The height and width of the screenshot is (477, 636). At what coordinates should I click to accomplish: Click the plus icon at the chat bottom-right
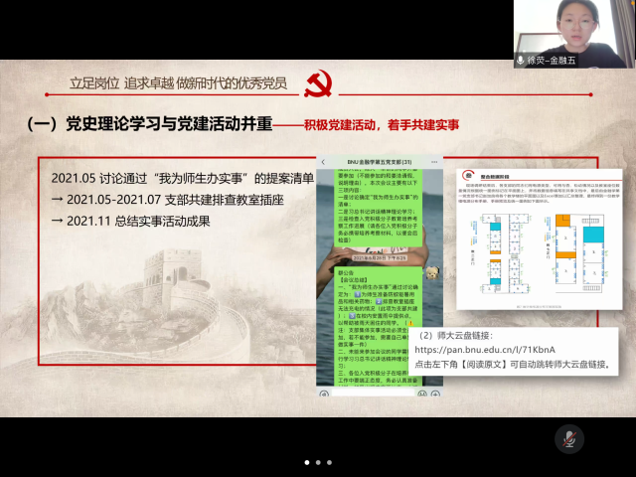(x=434, y=394)
